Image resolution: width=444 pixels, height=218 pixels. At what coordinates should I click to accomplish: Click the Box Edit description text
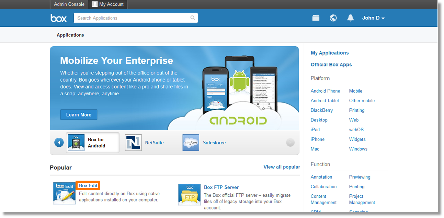(119, 196)
